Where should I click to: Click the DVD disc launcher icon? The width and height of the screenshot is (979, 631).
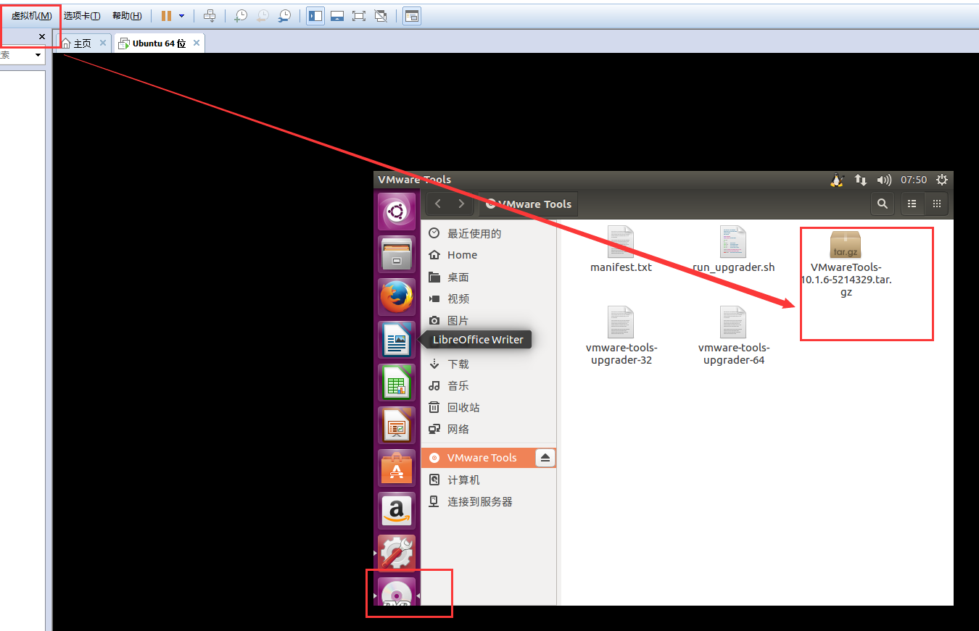pos(397,593)
